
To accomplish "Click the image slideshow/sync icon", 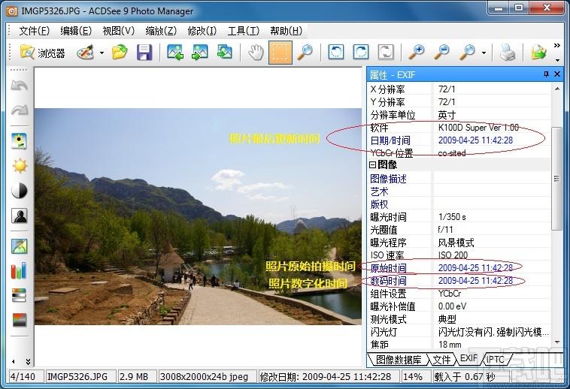I will (225, 53).
